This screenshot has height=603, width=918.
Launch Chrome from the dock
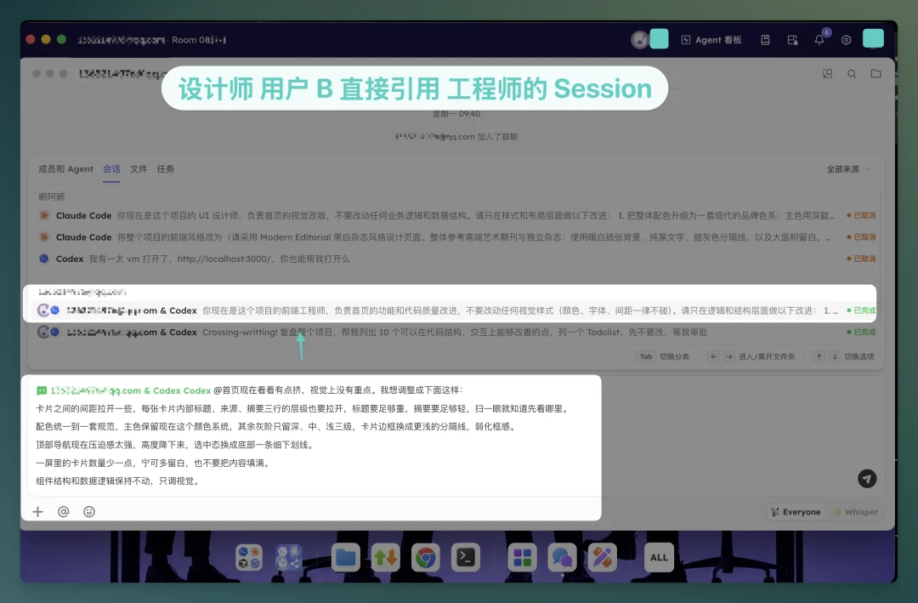(x=426, y=557)
